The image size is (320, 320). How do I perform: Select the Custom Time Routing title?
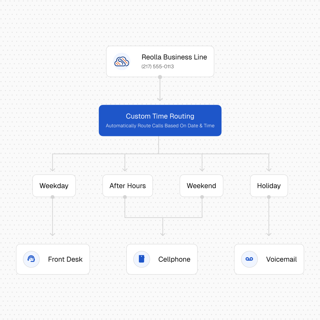(160, 116)
